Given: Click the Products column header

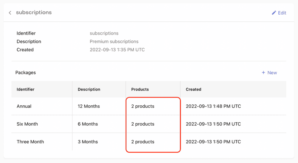Looking at the screenshot, I should tap(140, 89).
